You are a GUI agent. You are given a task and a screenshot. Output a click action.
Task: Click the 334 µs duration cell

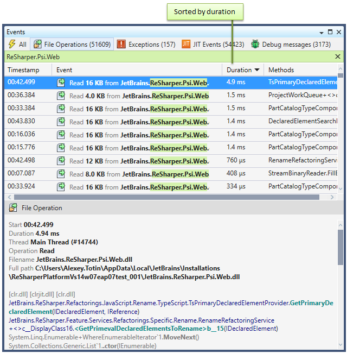click(x=236, y=186)
